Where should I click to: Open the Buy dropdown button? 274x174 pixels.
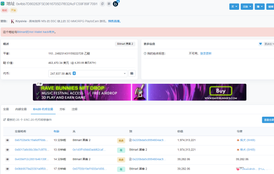pyautogui.click(x=234, y=7)
